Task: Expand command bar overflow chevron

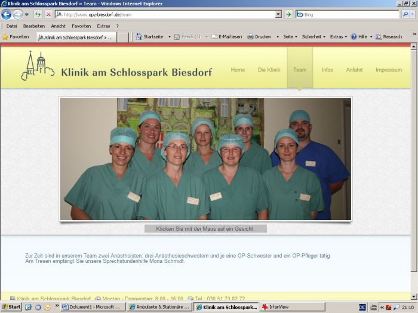Action: click(x=414, y=34)
